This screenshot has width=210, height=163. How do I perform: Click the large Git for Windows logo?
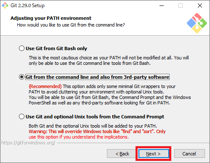[197, 23]
